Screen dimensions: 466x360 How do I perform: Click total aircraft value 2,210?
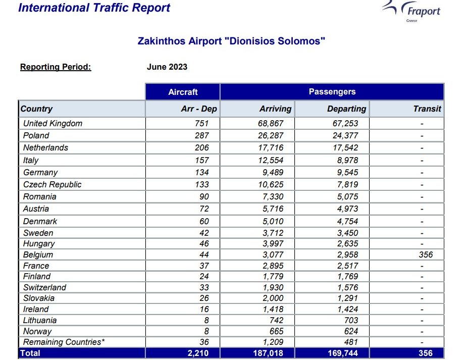click(198, 353)
